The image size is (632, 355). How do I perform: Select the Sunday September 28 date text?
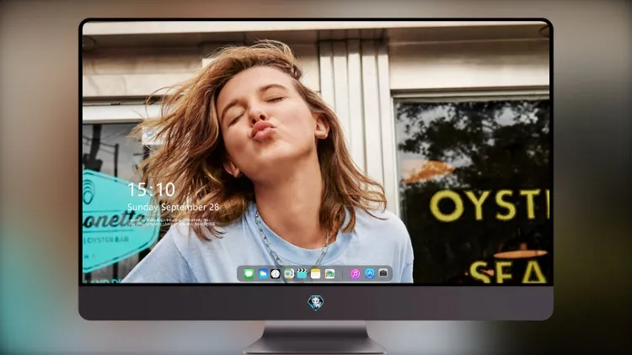[174, 207]
